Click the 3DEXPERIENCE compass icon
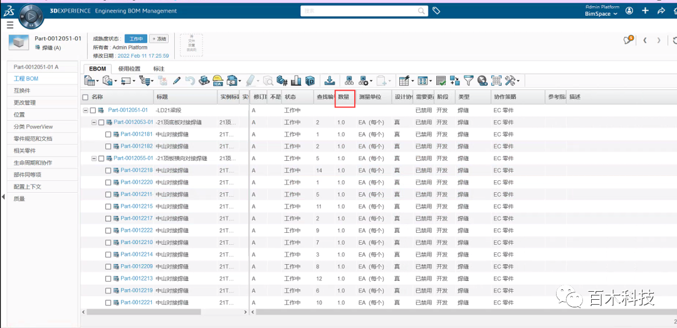Screen dimensions: 677x328 pos(31,15)
